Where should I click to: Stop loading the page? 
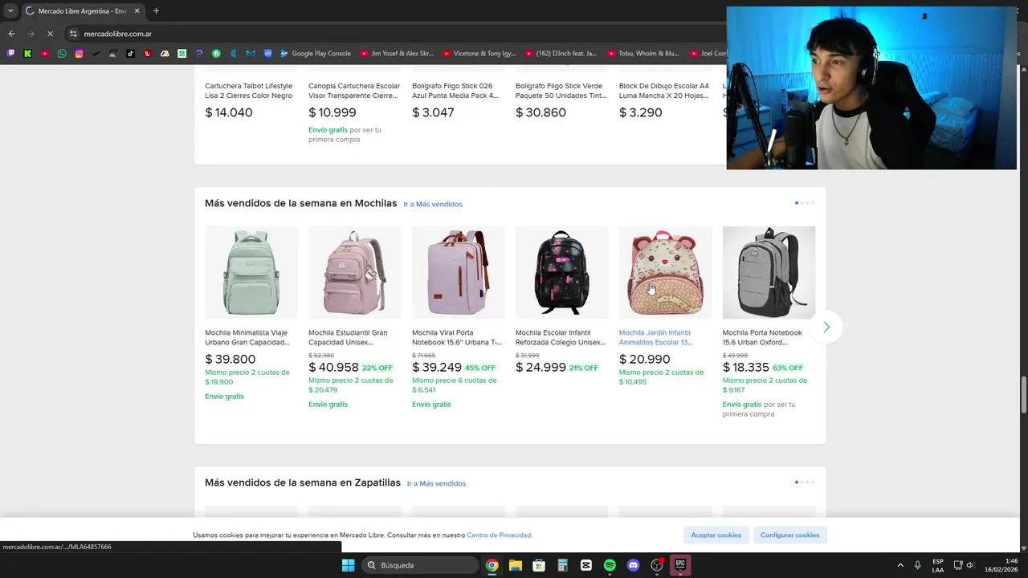pyautogui.click(x=50, y=34)
